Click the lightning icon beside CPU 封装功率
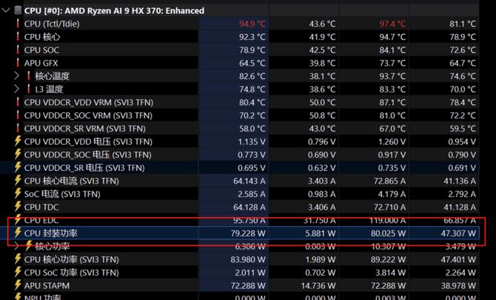The width and height of the screenshot is (496, 300). point(18,233)
